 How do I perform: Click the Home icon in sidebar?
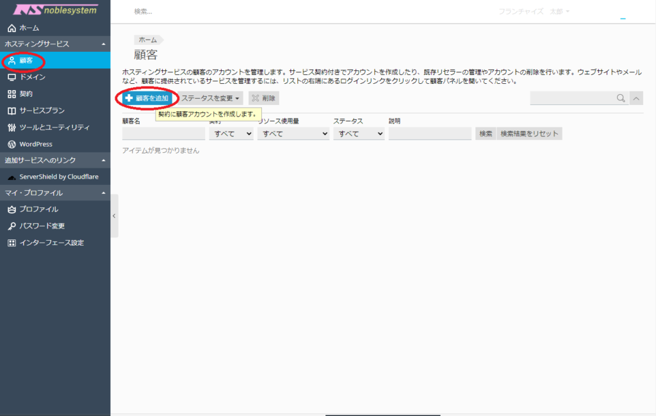pos(12,28)
